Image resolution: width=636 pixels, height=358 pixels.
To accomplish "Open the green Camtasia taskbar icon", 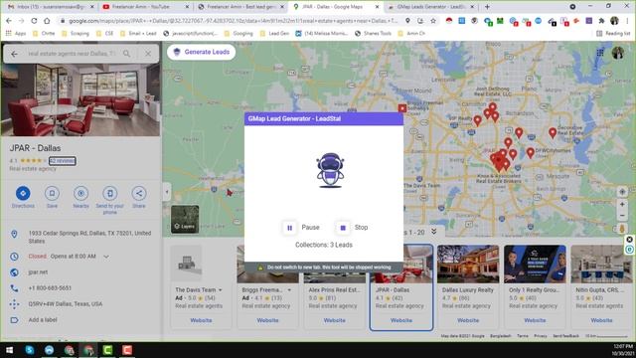I will tap(107, 350).
